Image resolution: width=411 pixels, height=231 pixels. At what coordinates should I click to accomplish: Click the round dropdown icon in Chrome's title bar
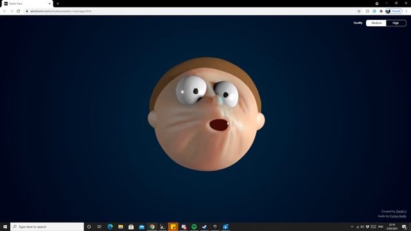click(377, 3)
